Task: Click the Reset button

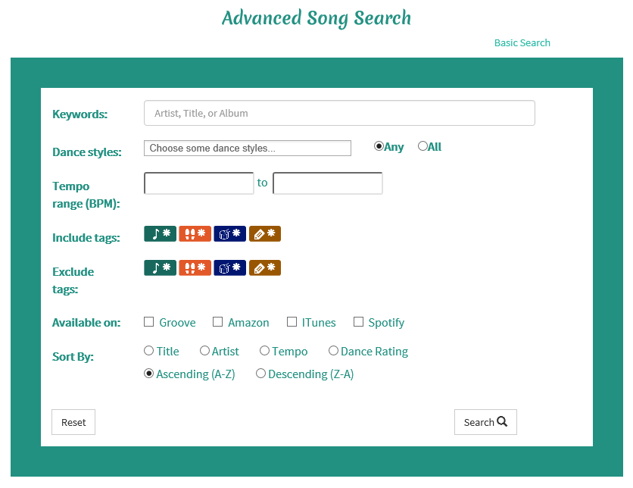Action: [73, 422]
